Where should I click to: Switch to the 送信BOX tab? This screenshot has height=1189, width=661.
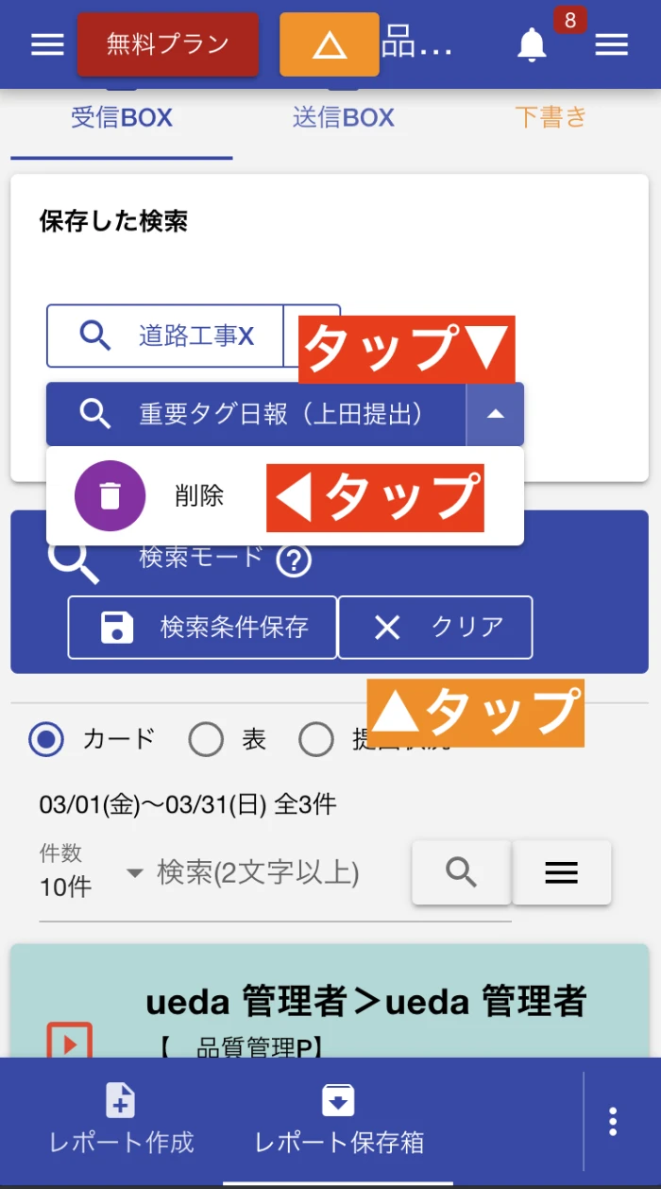click(343, 116)
